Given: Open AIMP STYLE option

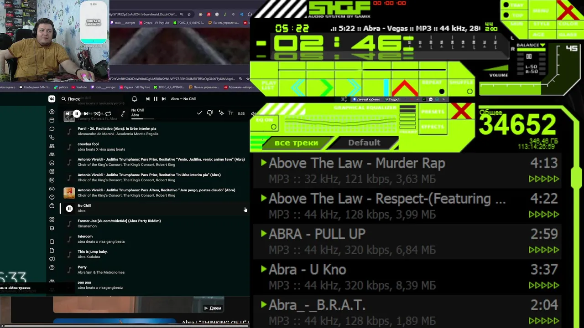Looking at the screenshot, I should [x=542, y=24].
